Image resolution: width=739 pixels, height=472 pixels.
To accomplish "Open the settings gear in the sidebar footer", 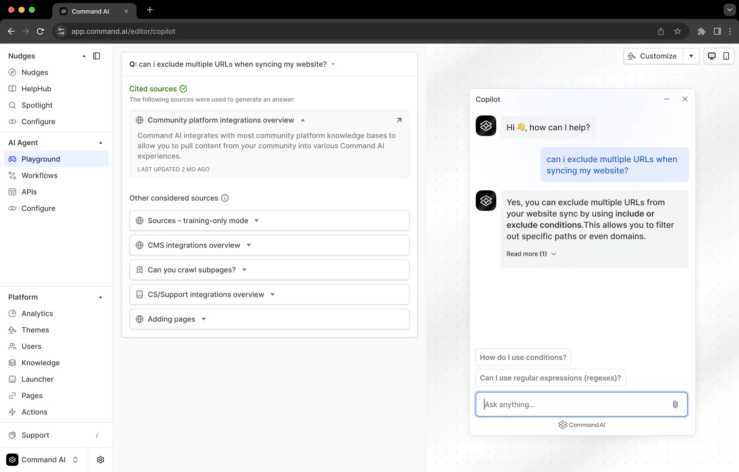I will (101, 460).
